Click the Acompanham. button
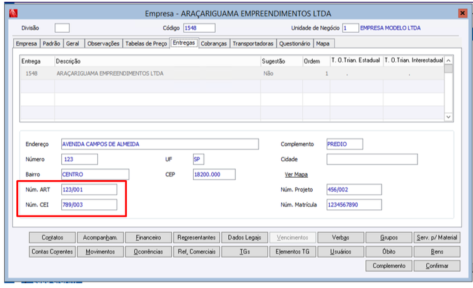The height and width of the screenshot is (288, 473). 100,238
